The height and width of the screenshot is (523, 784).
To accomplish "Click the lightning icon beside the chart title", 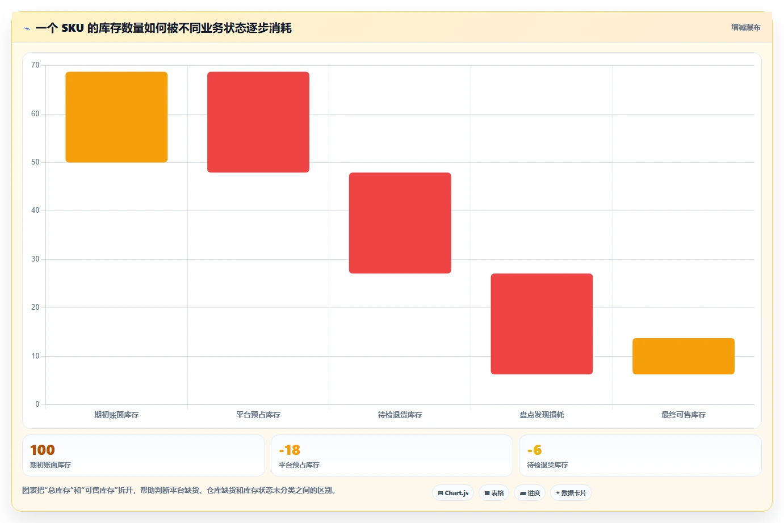I will click(27, 28).
